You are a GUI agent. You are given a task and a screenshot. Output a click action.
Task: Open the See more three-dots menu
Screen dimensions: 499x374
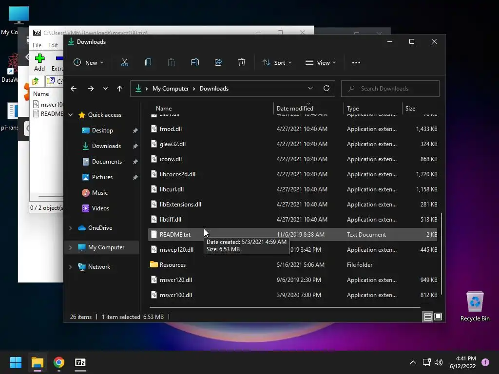click(x=356, y=63)
